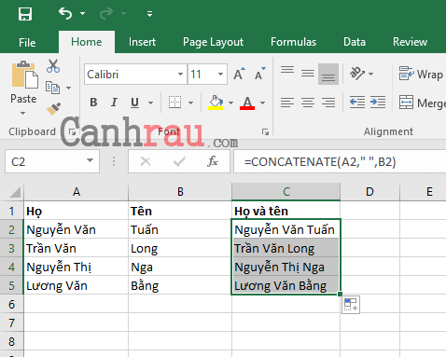Click Increase Font Size icon
Image resolution: width=446 pixels, height=357 pixels.
(239, 74)
